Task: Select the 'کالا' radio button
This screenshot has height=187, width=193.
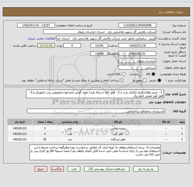Action: (153, 74)
